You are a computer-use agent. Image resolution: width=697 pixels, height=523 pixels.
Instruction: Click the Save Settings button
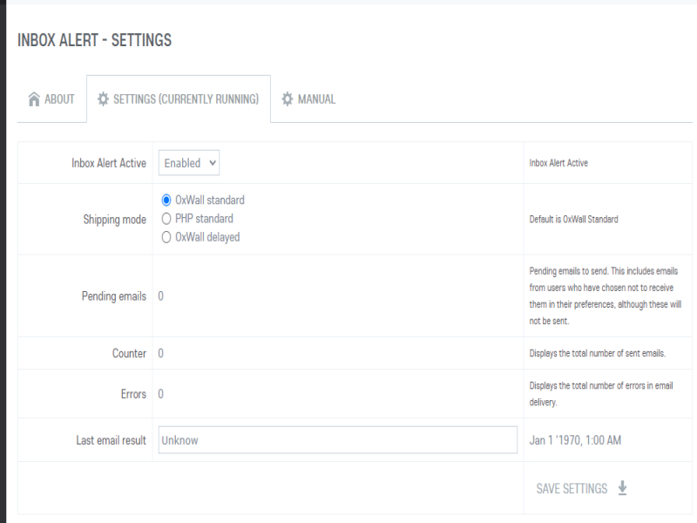coord(572,488)
